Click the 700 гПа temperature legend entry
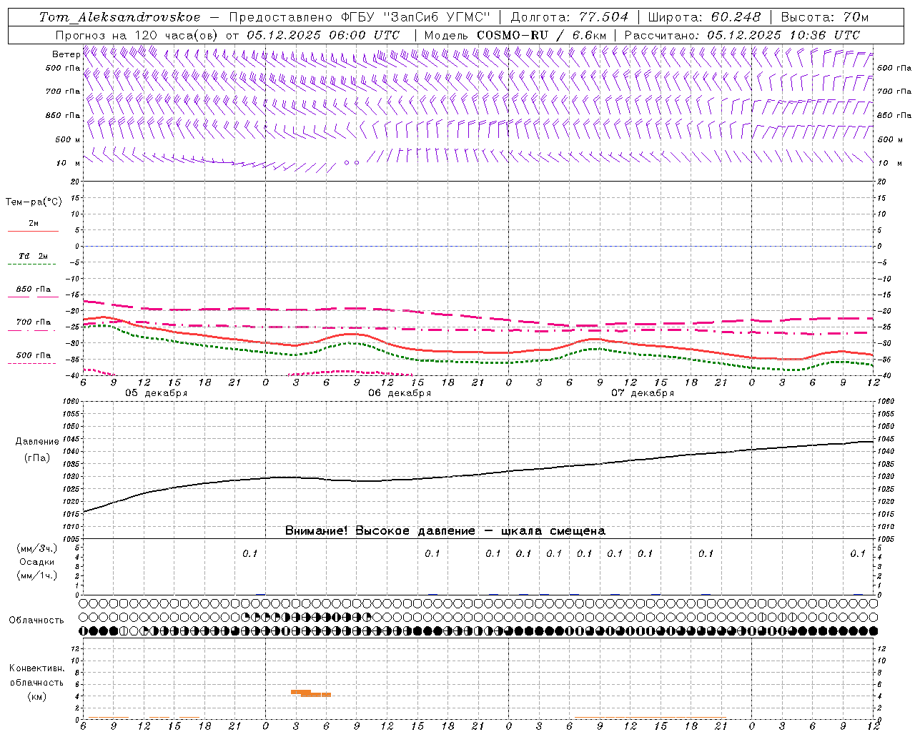 coord(33,325)
